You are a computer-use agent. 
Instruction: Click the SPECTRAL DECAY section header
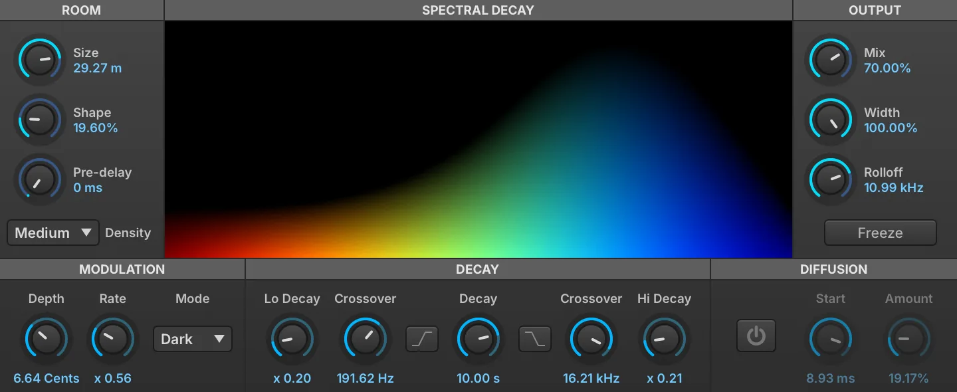(478, 10)
